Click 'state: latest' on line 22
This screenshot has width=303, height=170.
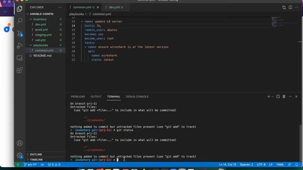(x=102, y=60)
